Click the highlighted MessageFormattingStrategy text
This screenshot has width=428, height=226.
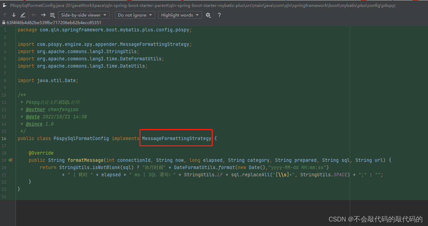(176, 138)
